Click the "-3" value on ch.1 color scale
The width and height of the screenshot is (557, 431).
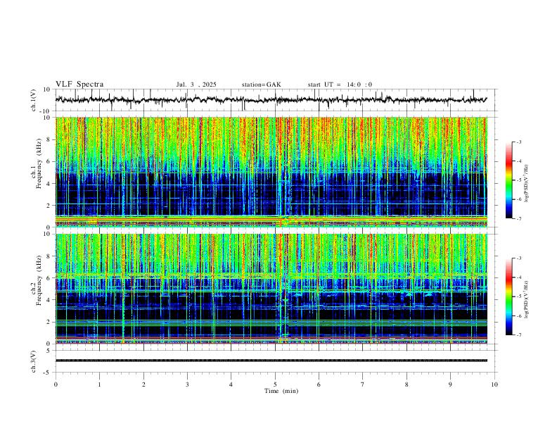pos(519,142)
